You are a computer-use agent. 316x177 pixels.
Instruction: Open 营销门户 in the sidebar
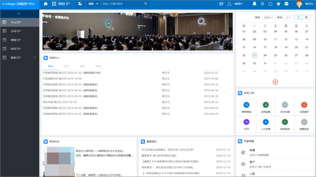pyautogui.click(x=19, y=40)
